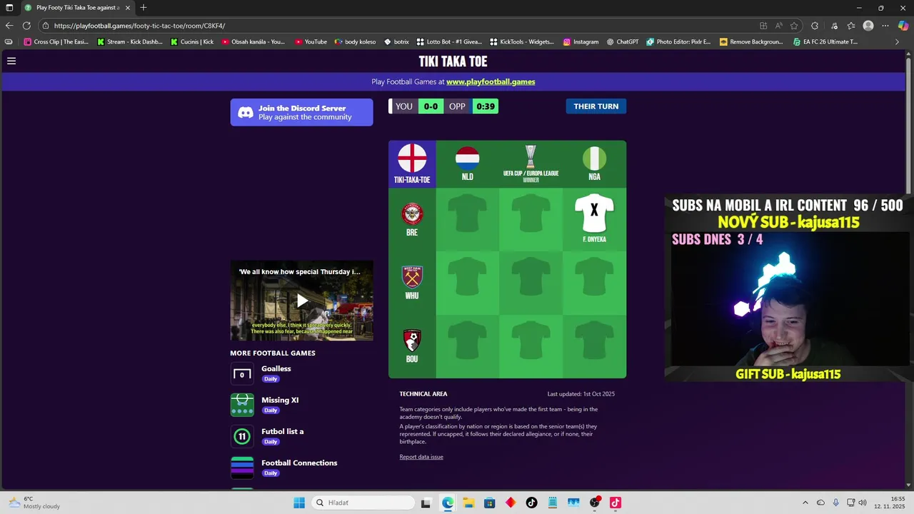Reload the page with refresh icon
This screenshot has width=914, height=514.
coord(26,26)
